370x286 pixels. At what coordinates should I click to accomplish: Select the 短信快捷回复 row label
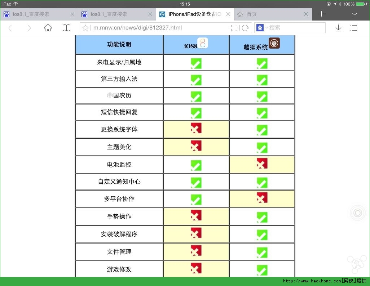coord(119,112)
